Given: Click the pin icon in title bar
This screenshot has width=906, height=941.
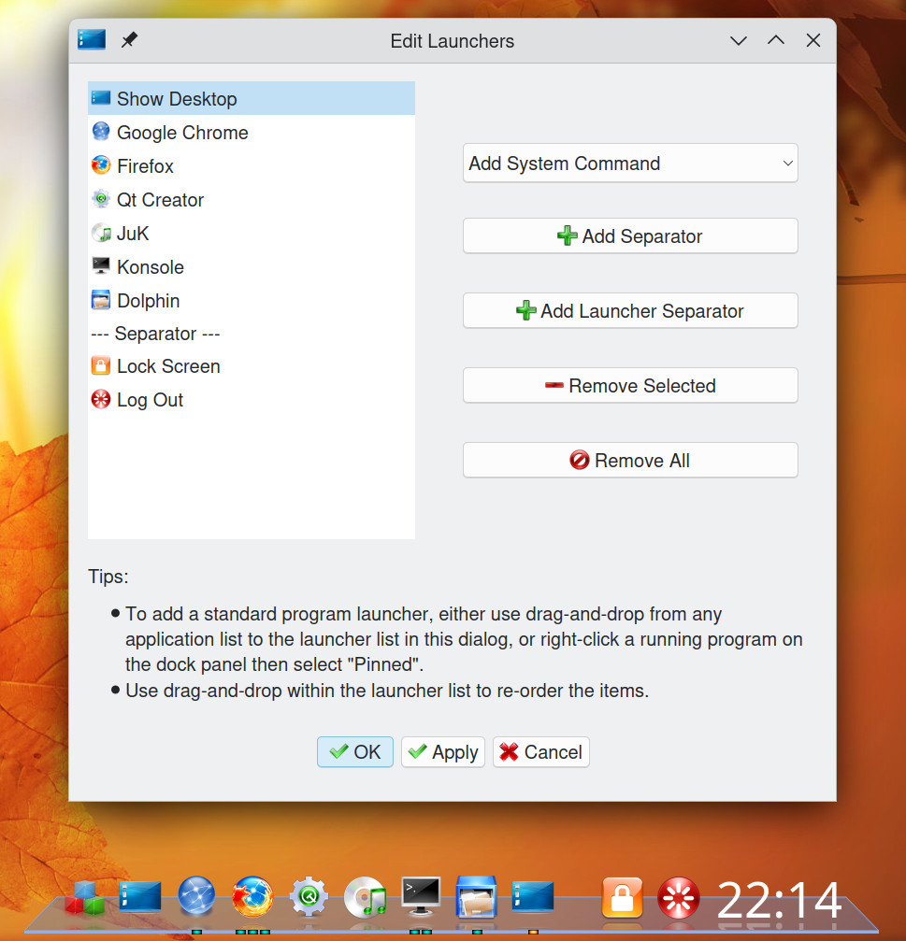Looking at the screenshot, I should [x=129, y=40].
